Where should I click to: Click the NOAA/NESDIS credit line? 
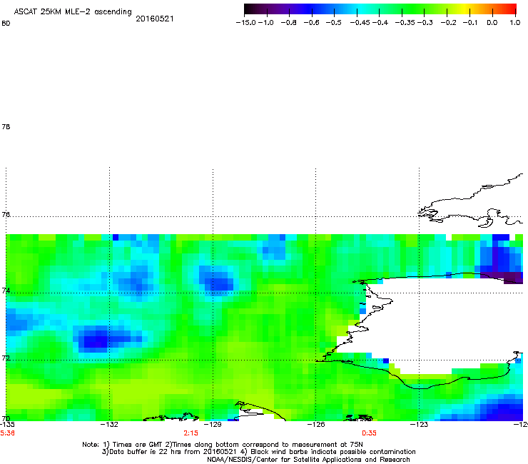click(308, 460)
